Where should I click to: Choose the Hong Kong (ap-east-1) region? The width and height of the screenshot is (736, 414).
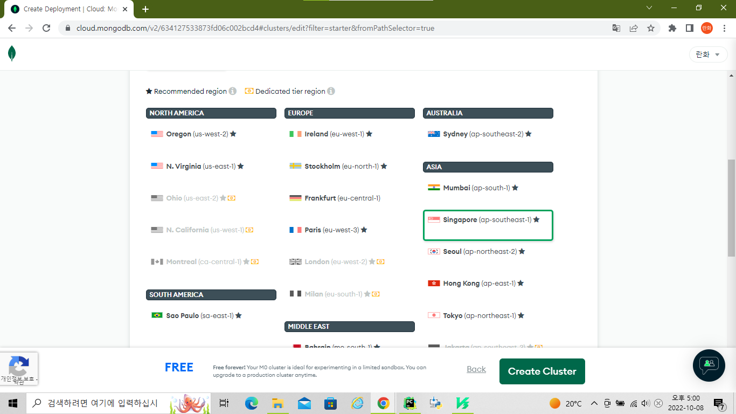[488, 284]
